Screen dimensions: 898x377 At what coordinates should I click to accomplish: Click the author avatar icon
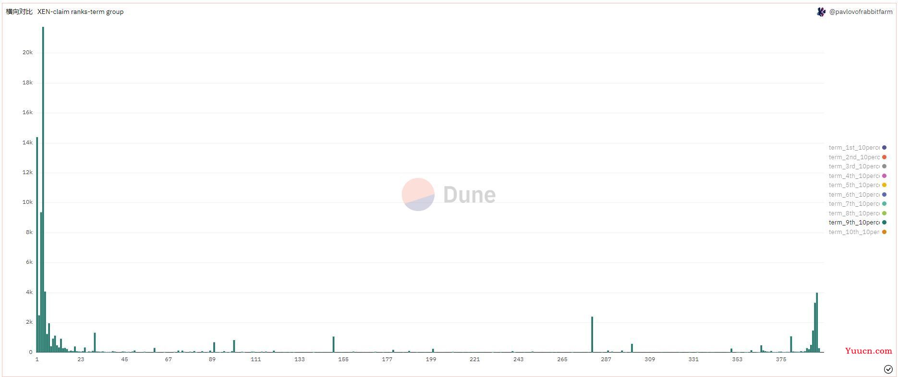tap(821, 12)
